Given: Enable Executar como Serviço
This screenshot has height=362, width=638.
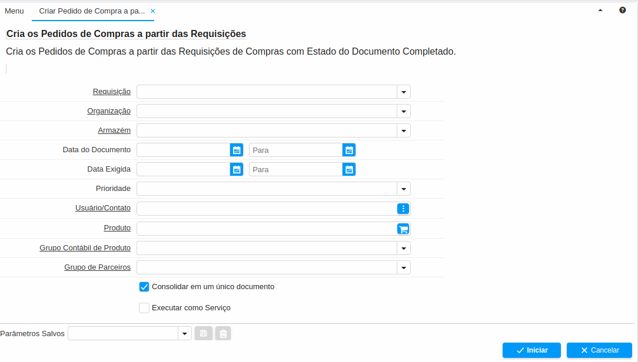Looking at the screenshot, I should tap(144, 307).
